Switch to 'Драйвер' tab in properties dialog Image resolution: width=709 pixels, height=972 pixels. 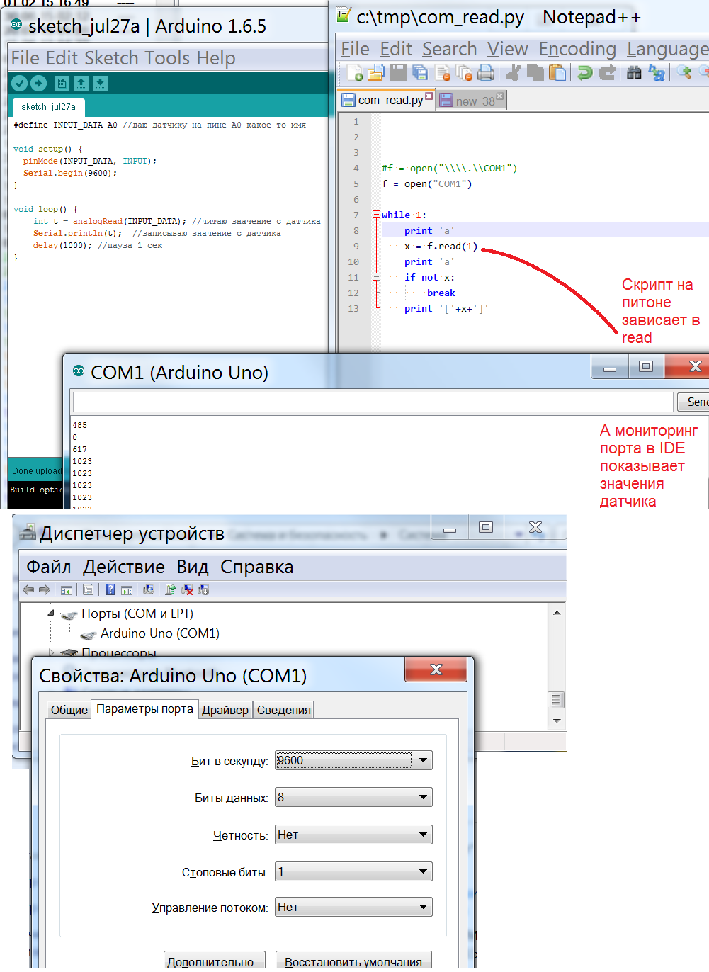(x=225, y=710)
